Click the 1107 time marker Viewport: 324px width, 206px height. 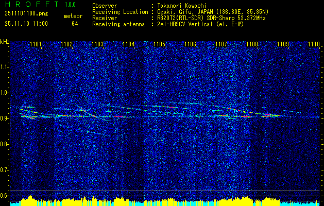pyautogui.click(x=221, y=44)
